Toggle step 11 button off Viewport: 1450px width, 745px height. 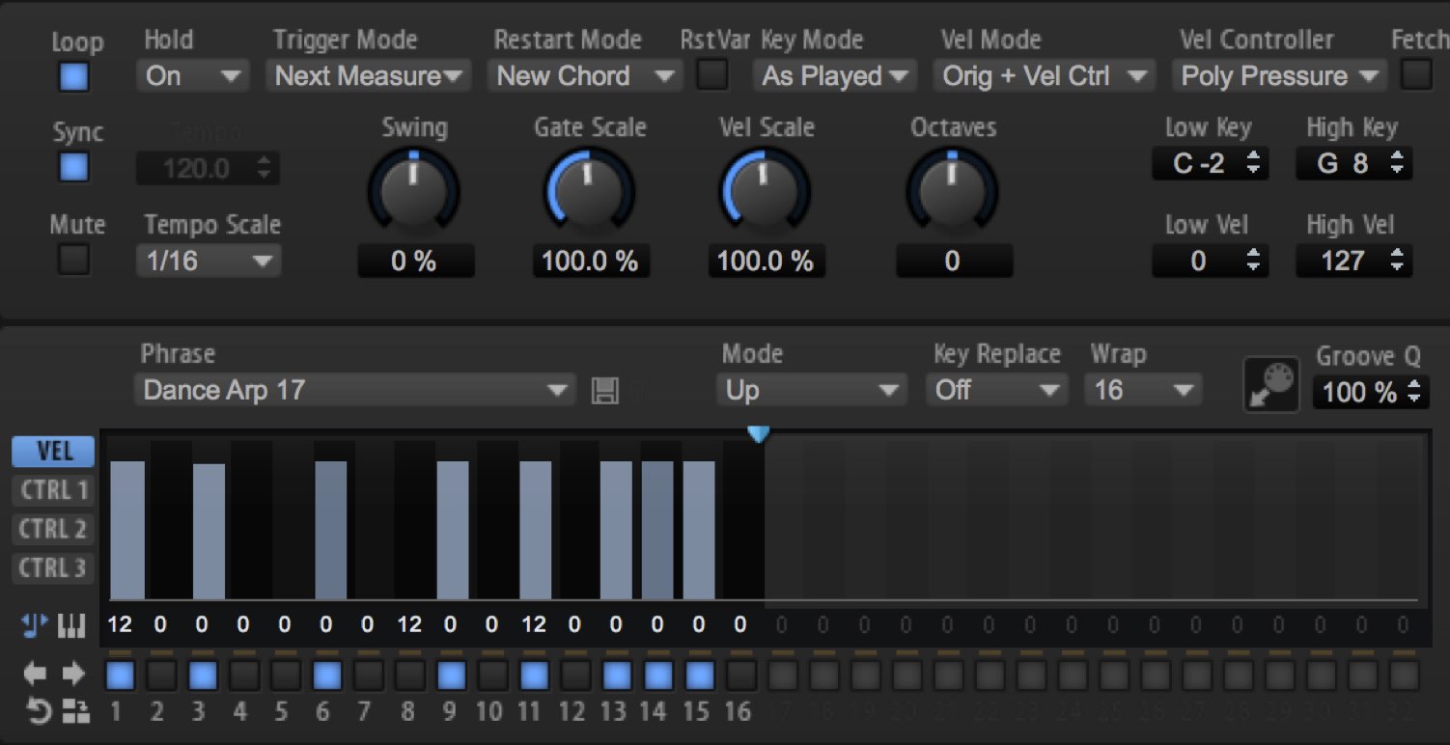[534, 675]
